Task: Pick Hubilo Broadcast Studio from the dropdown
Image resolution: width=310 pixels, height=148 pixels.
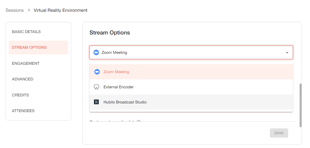Action: (x=125, y=102)
